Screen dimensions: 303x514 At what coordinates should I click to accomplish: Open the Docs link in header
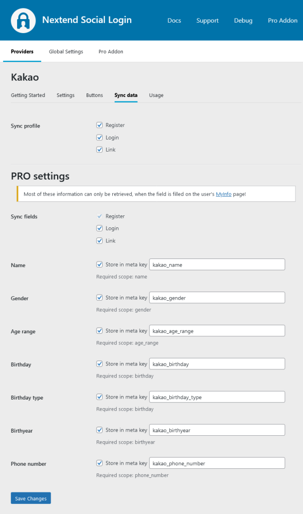[x=174, y=21]
